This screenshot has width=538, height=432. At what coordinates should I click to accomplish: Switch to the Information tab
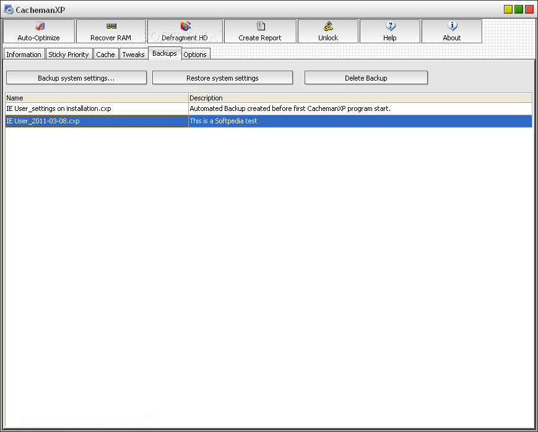pos(24,55)
